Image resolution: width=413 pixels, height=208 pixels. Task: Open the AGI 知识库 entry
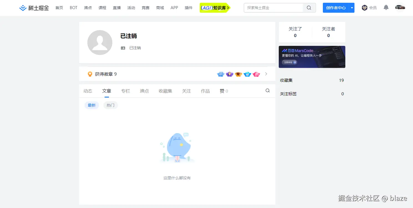tap(215, 7)
